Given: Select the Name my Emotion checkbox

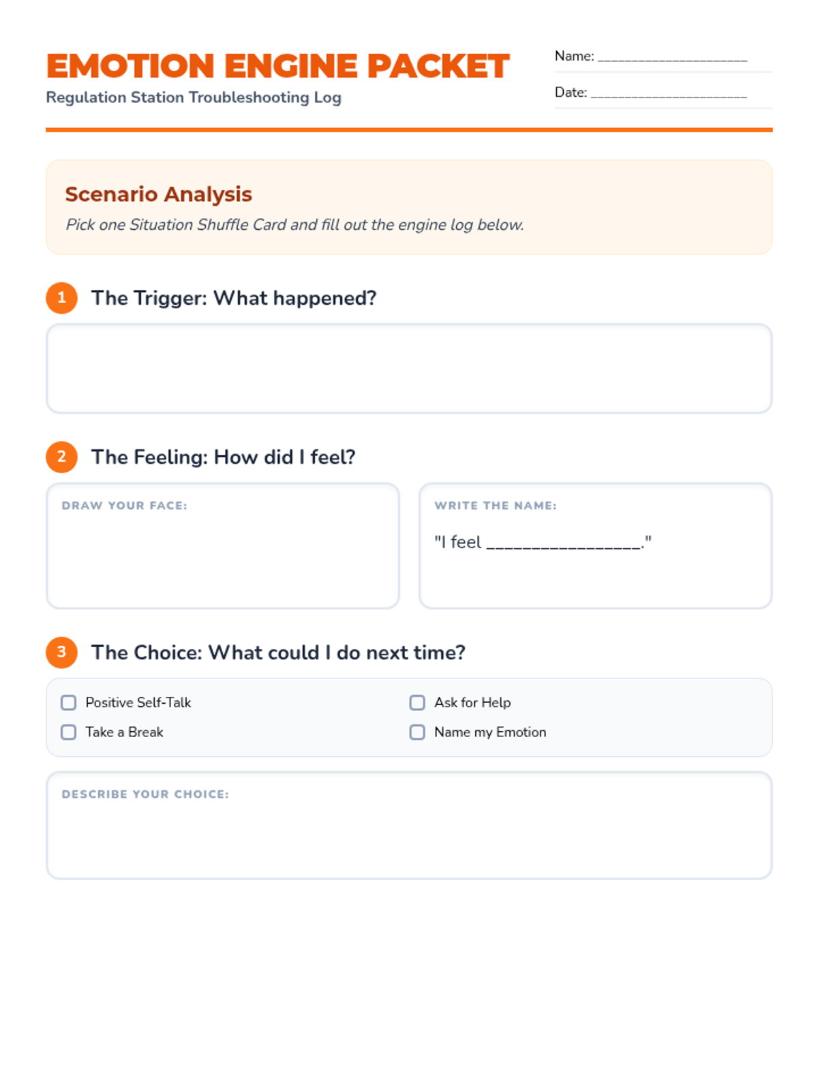Looking at the screenshot, I should point(417,732).
